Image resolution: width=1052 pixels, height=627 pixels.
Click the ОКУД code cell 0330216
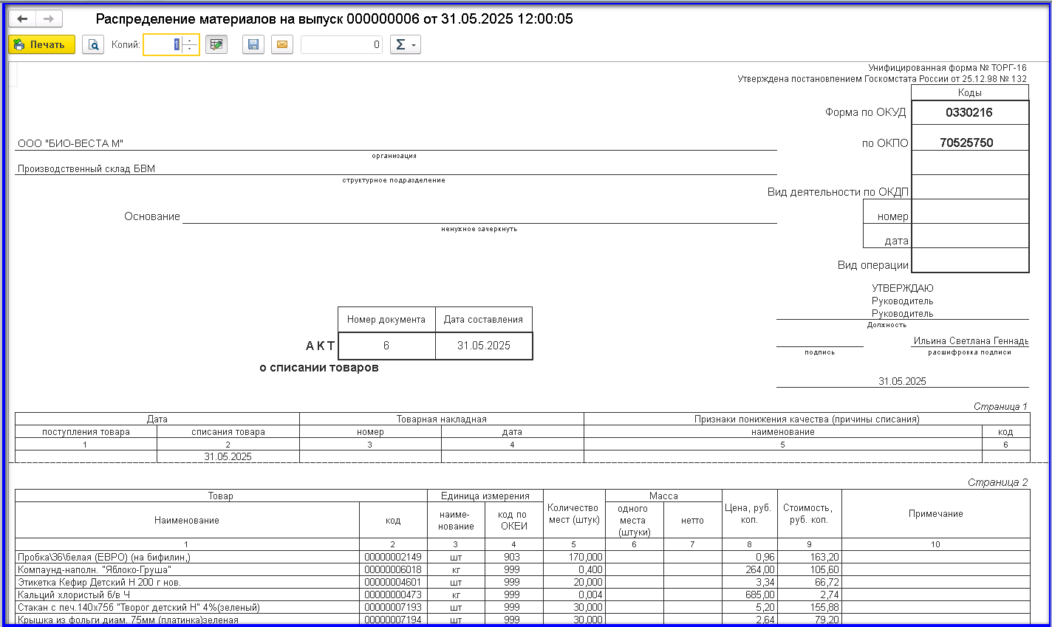click(969, 113)
